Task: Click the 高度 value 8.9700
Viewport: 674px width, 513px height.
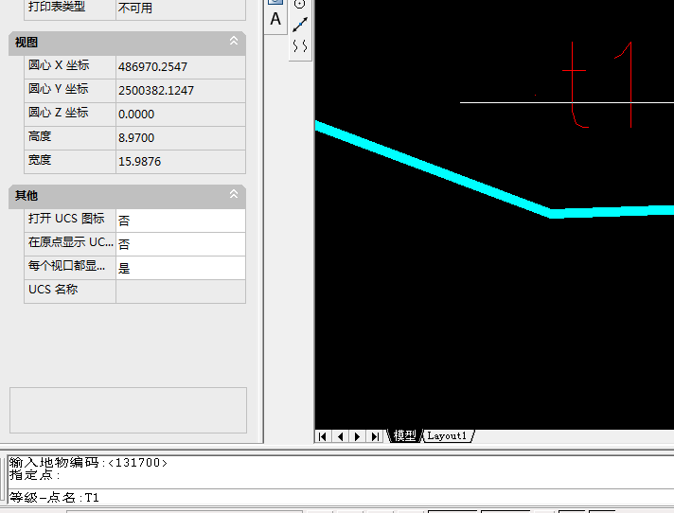Action: pyautogui.click(x=180, y=138)
